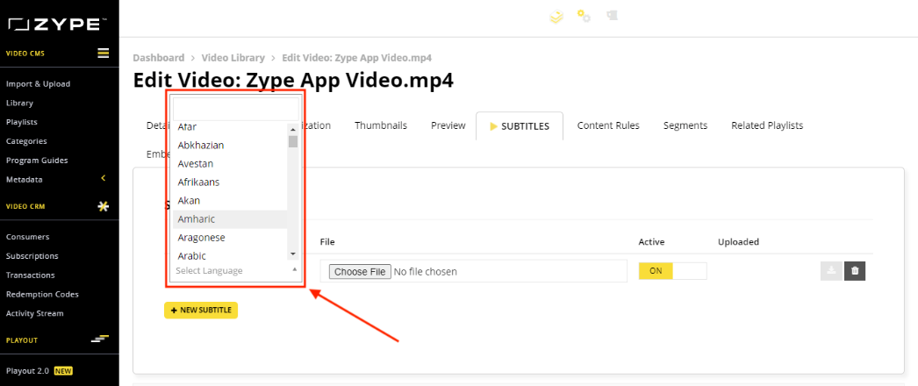Click the Playout stripes icon
This screenshot has height=386, width=918.
tap(101, 340)
